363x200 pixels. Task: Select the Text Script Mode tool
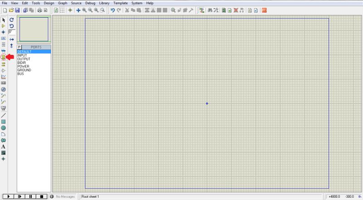[x=4, y=44]
